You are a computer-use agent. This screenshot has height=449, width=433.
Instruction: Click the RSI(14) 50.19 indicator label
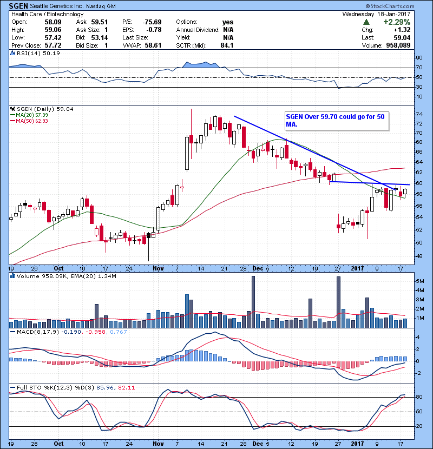38,53
